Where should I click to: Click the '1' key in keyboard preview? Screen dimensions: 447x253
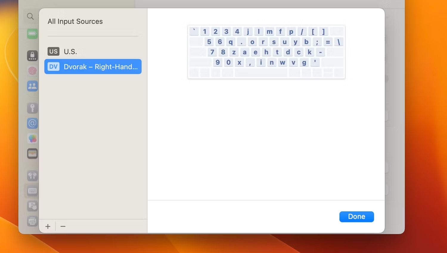click(x=205, y=31)
